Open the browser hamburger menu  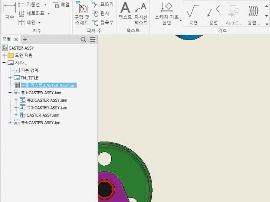[x=93, y=40]
